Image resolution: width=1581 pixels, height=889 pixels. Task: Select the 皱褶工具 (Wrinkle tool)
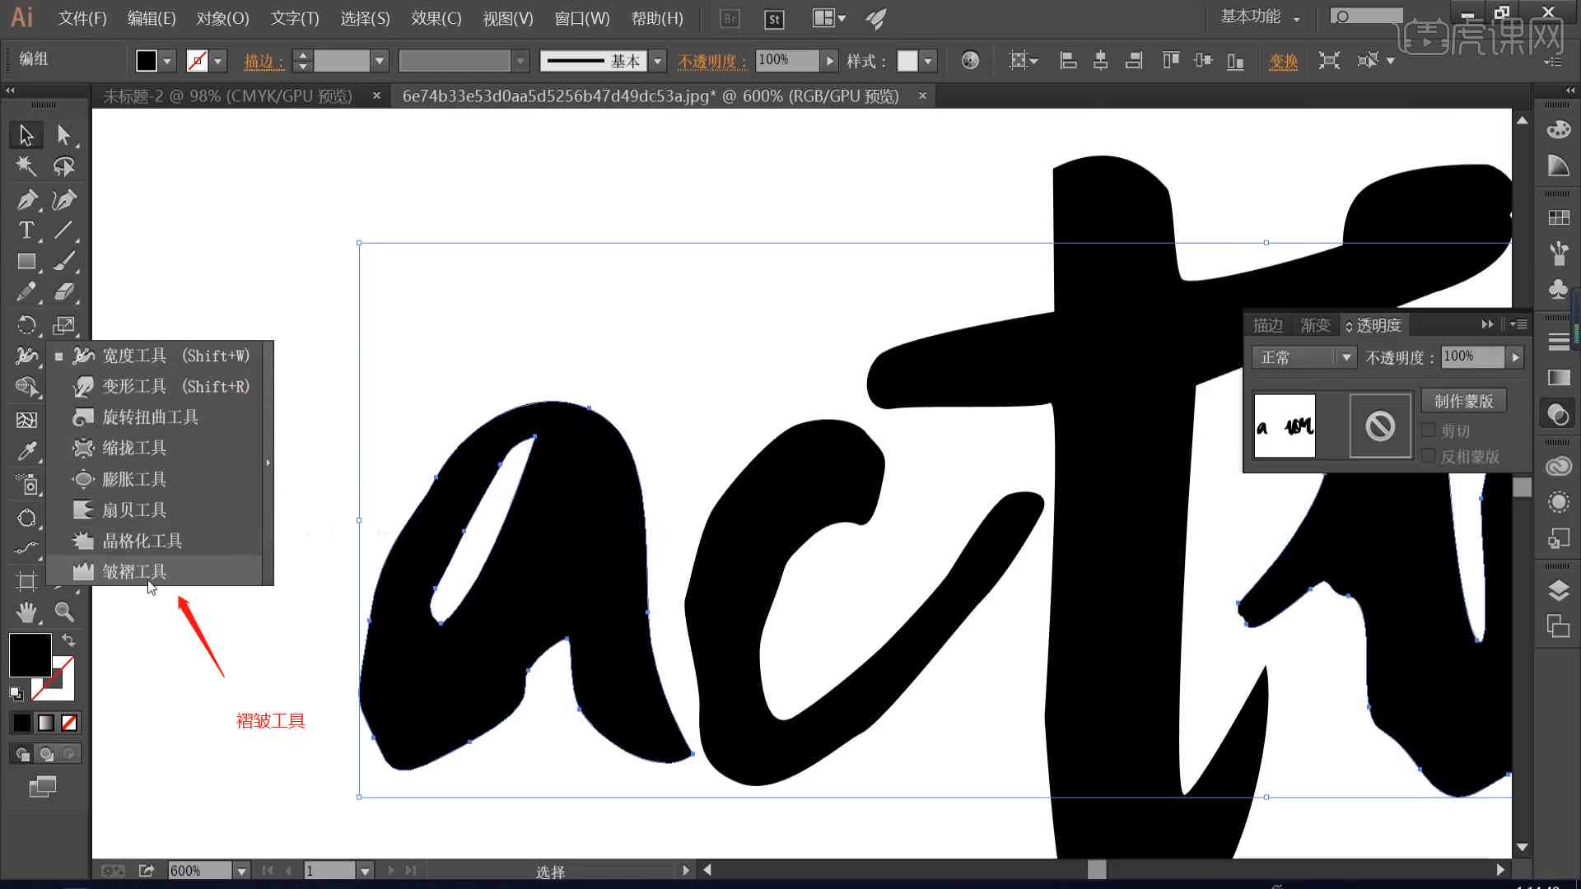133,571
